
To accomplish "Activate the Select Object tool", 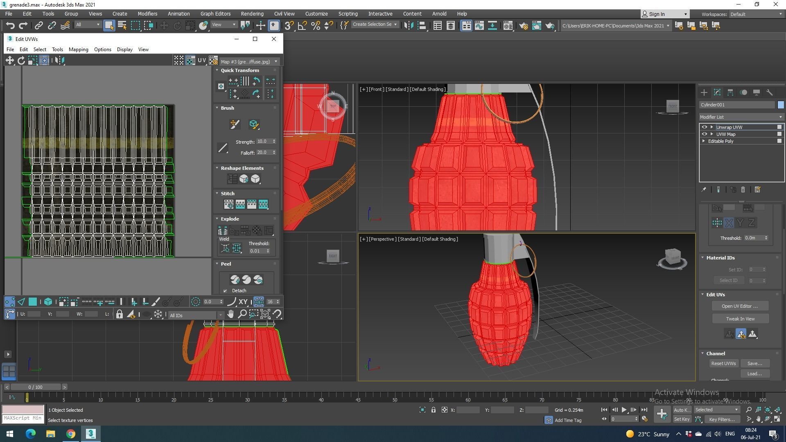I will tap(109, 26).
